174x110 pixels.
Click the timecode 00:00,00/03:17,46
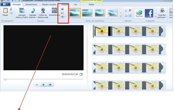click(x=70, y=74)
